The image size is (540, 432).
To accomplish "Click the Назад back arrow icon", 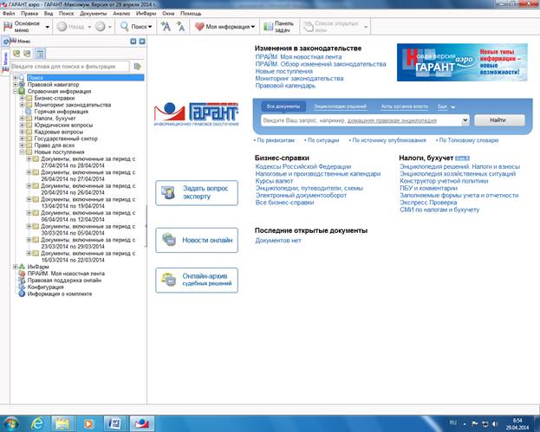I will (x=62, y=27).
